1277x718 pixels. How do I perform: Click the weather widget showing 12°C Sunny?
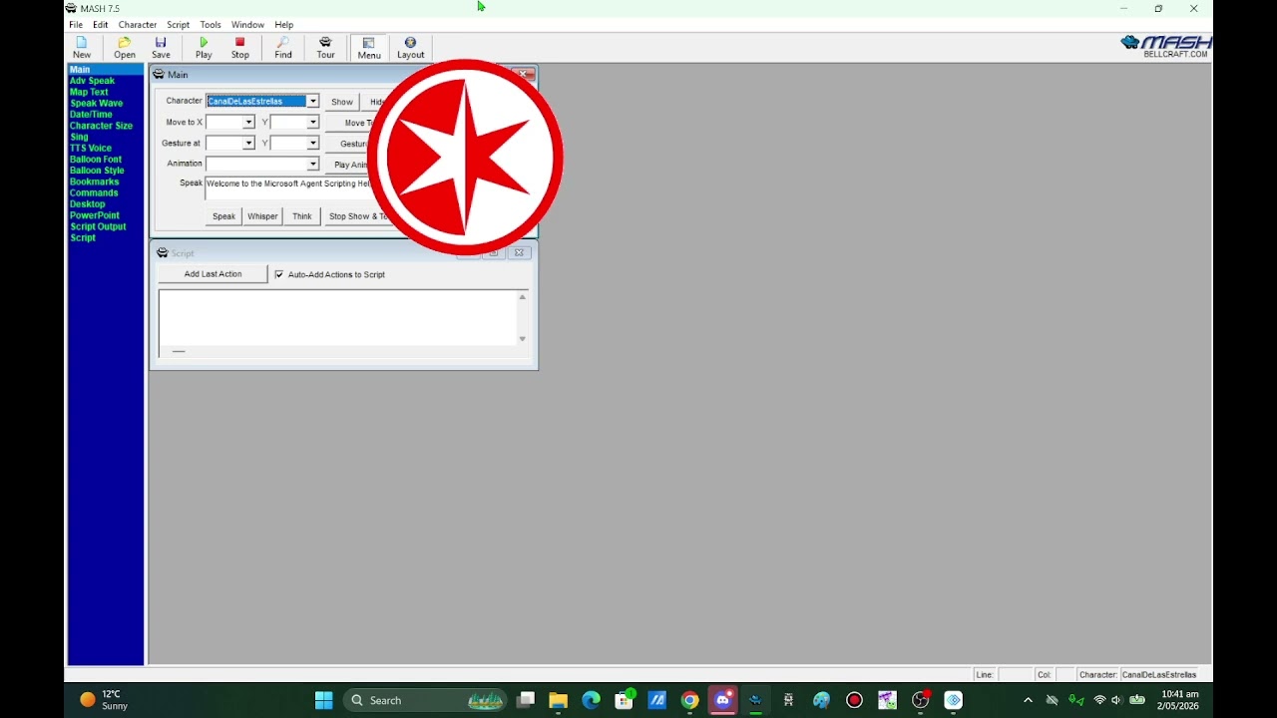point(104,700)
